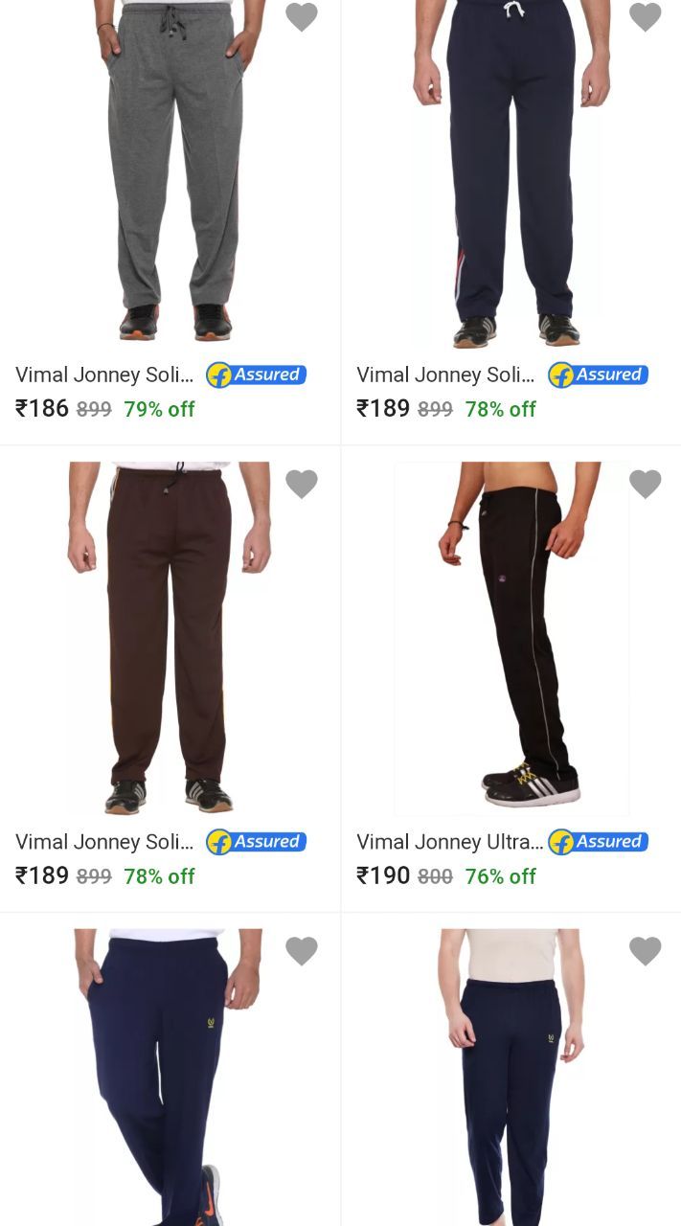Tap Assured badge on Vimal Jonney Ultra listing
Image resolution: width=681 pixels, height=1226 pixels.
click(x=598, y=842)
